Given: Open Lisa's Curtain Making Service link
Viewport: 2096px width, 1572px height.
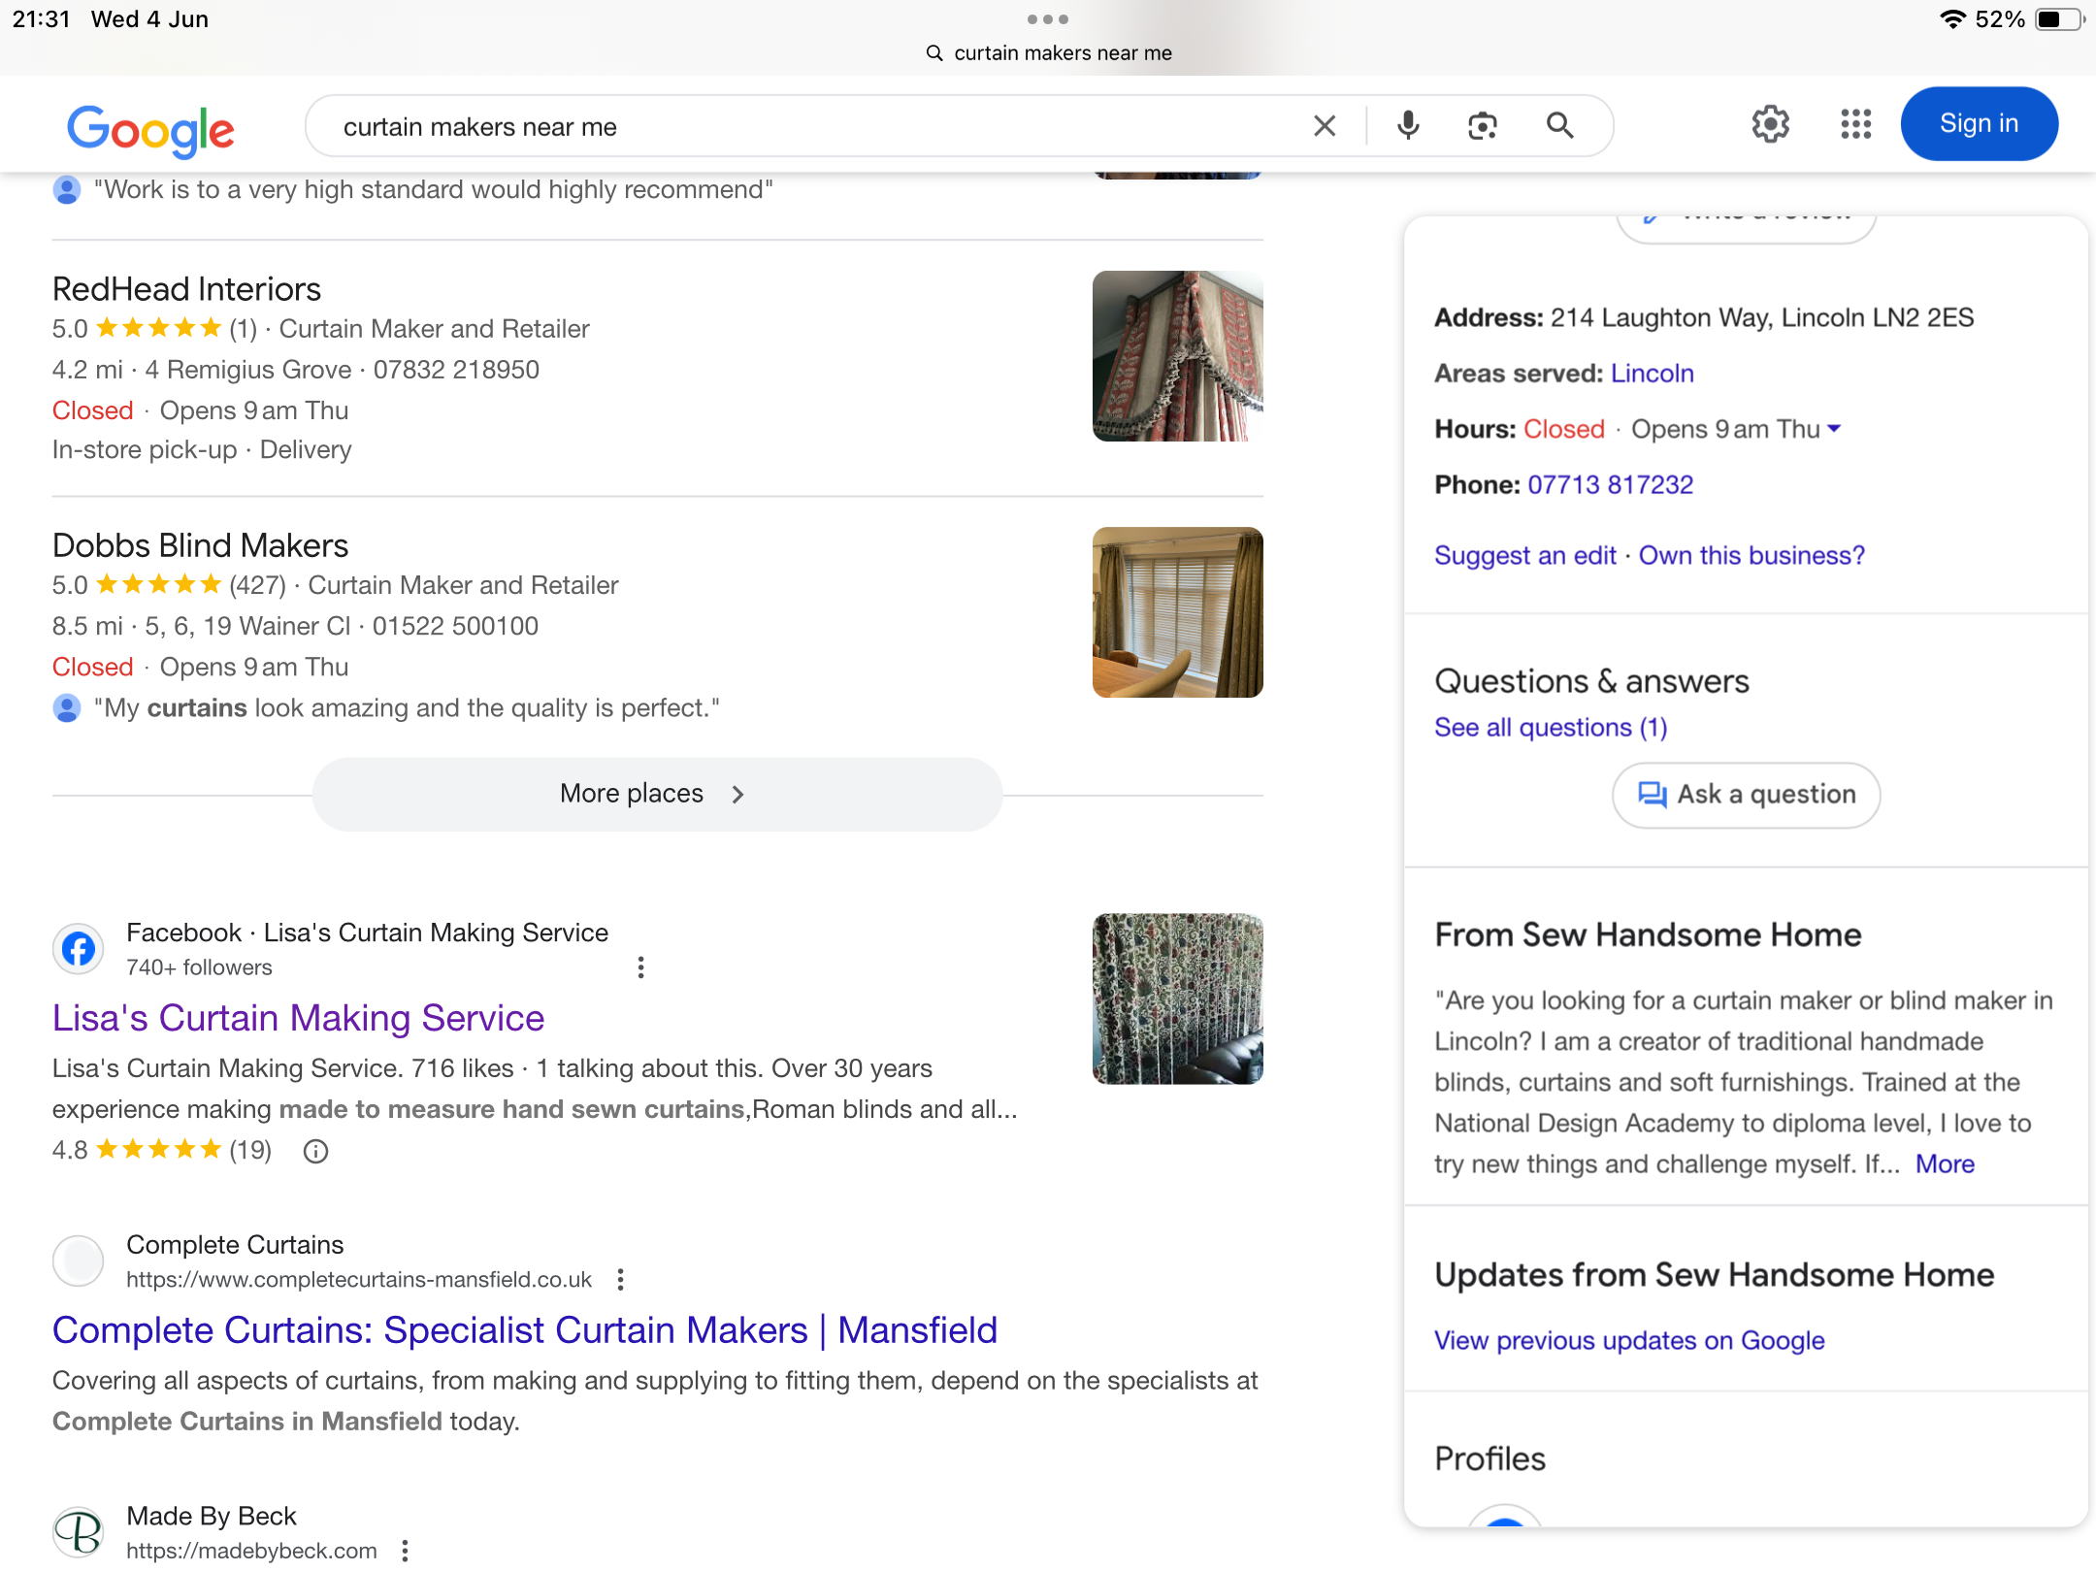Looking at the screenshot, I should click(298, 1018).
